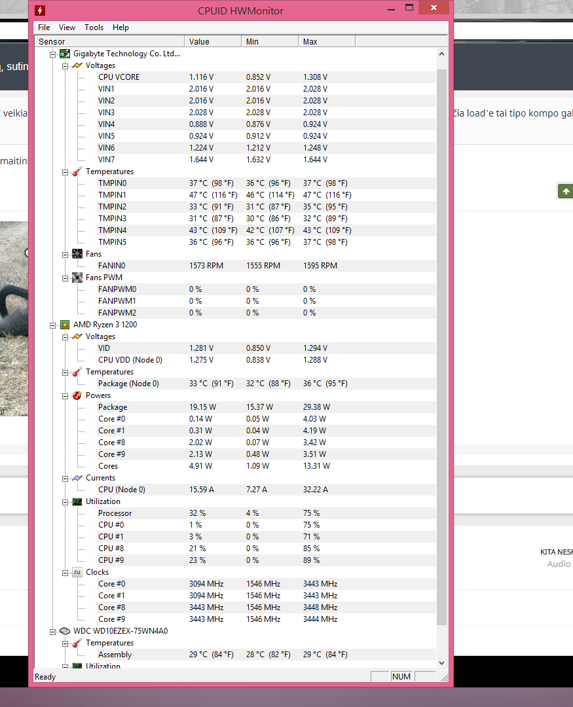Close the HWMonitor window

[434, 8]
